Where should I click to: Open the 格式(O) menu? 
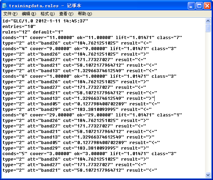48,14
